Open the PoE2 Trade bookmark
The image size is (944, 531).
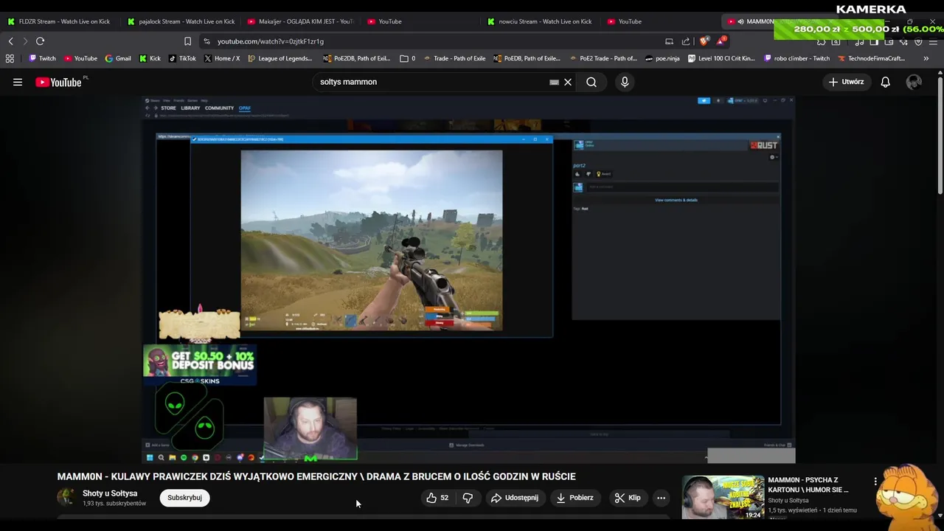point(603,58)
